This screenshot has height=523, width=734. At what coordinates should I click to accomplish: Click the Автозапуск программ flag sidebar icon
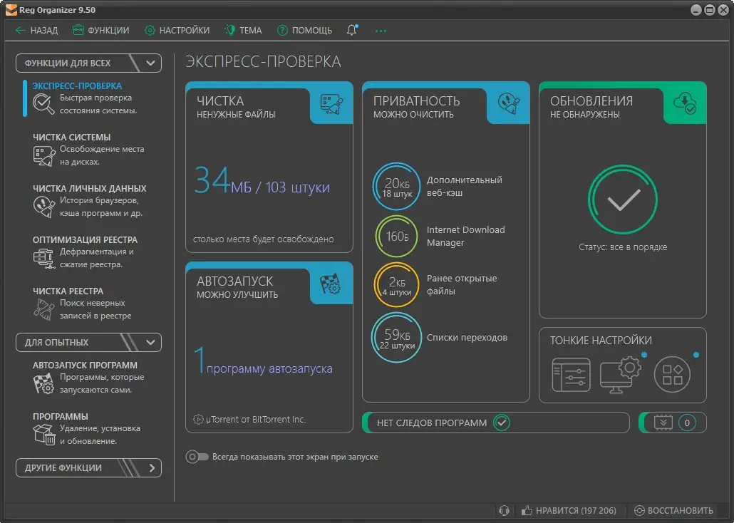[x=44, y=383]
